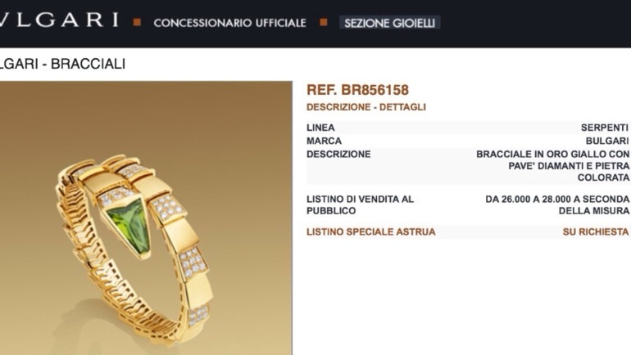Viewport: 631px width, 355px height.
Task: Click the Bulgari brand value
Action: coord(607,141)
